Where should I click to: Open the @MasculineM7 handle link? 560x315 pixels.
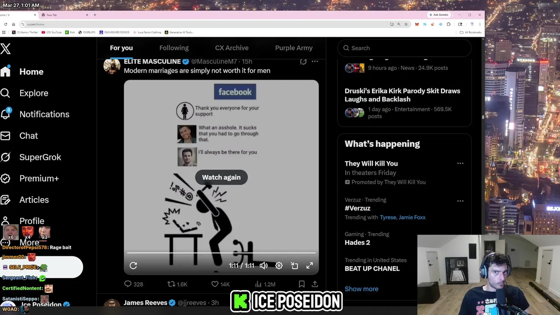[x=214, y=62]
